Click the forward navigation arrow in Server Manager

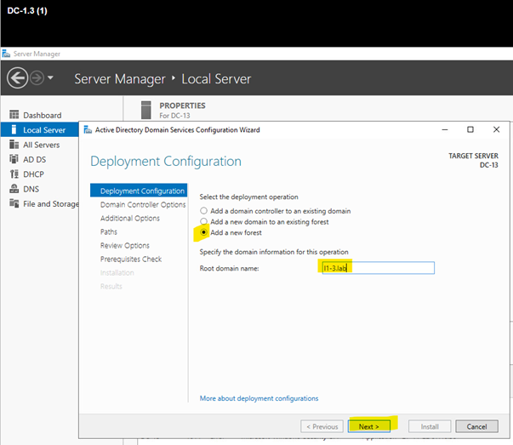(37, 78)
